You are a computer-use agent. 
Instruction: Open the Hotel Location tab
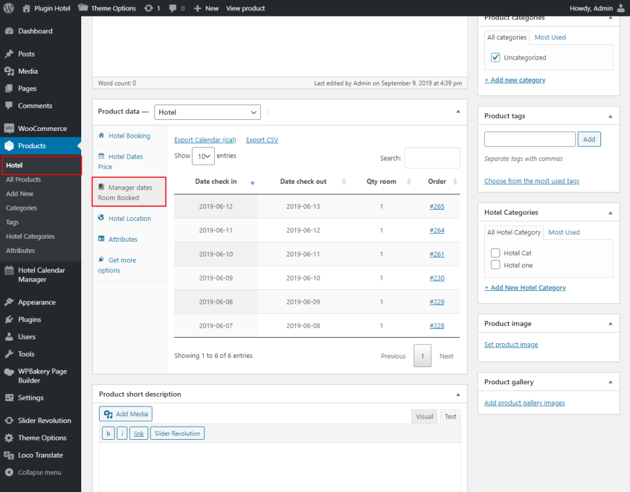coord(130,218)
